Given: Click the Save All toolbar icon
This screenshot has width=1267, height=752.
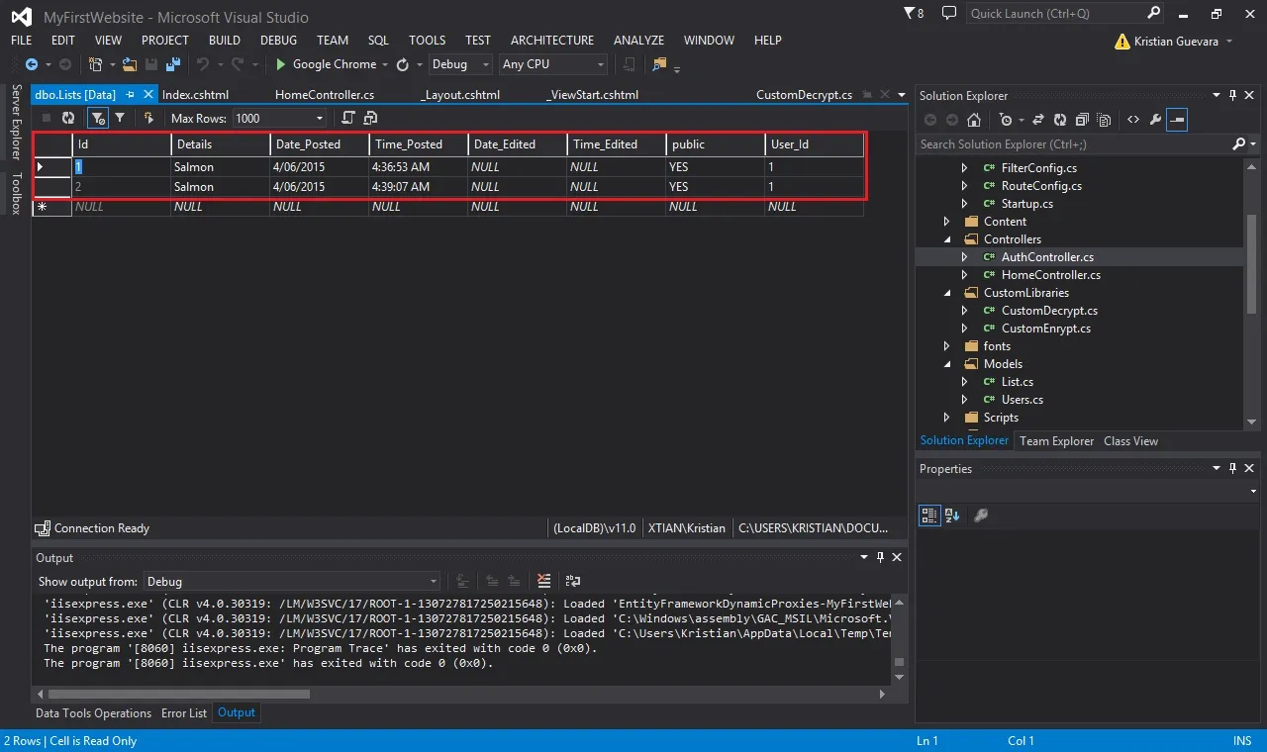Looking at the screenshot, I should point(173,64).
